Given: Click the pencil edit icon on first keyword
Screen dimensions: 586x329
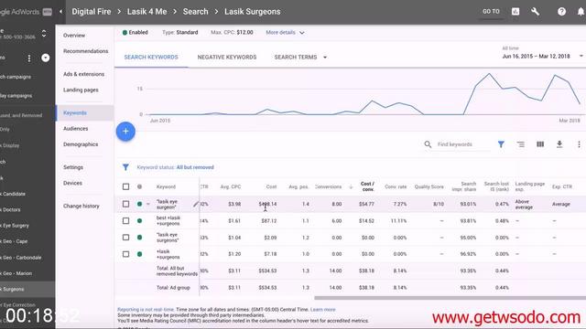Looking at the screenshot, I should [196, 204].
